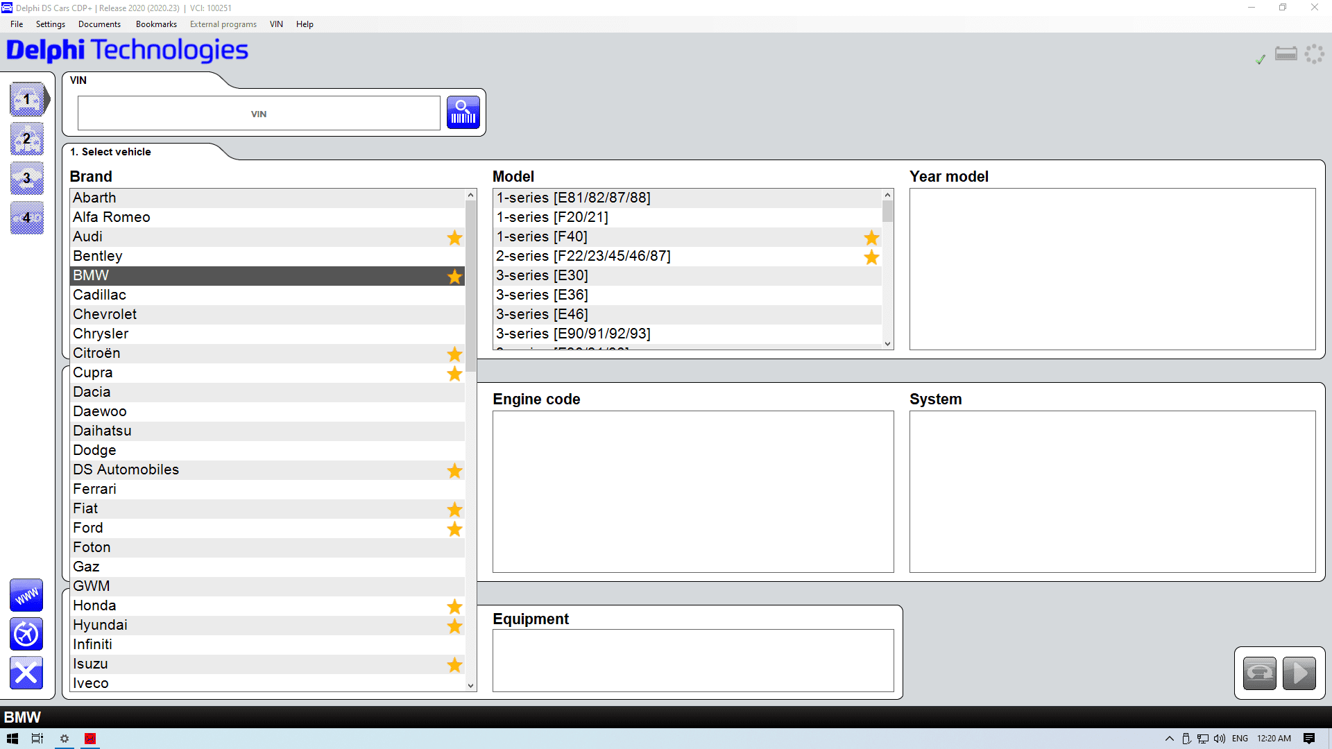This screenshot has width=1332, height=749.
Task: Choose Chevrolet from the brand list
Action: [x=208, y=314]
